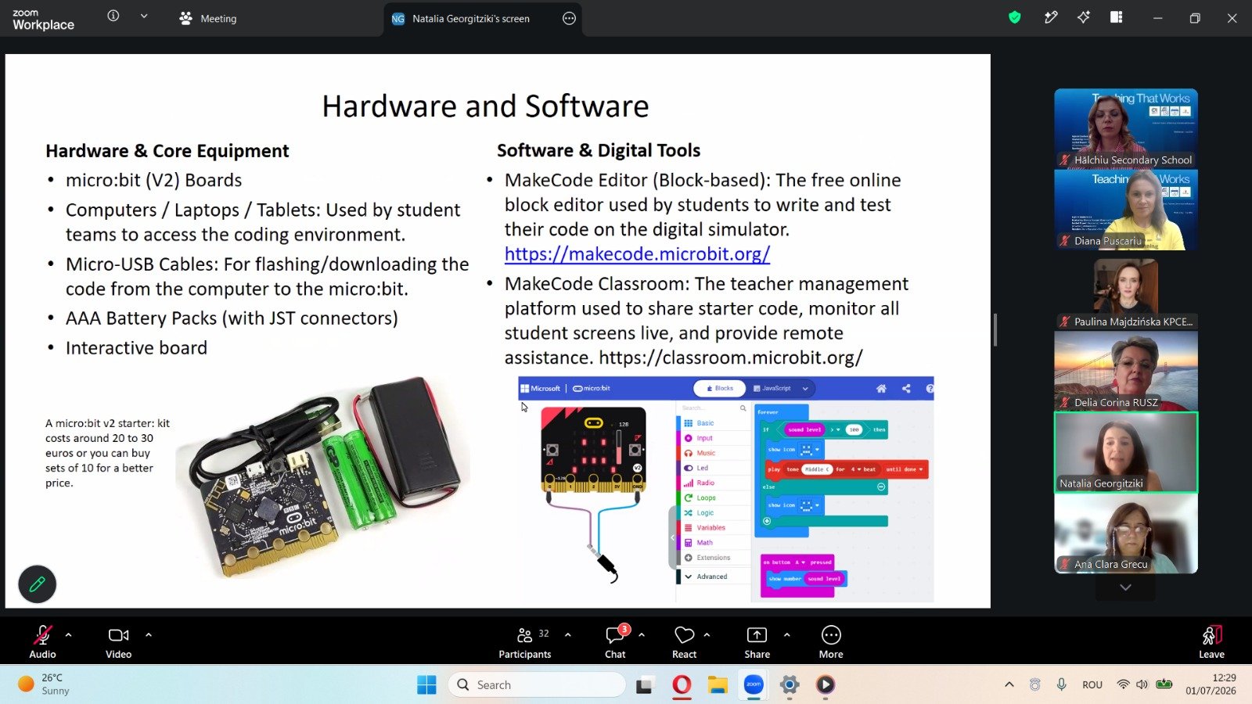Open the More options menu
The width and height of the screenshot is (1252, 704).
click(831, 642)
